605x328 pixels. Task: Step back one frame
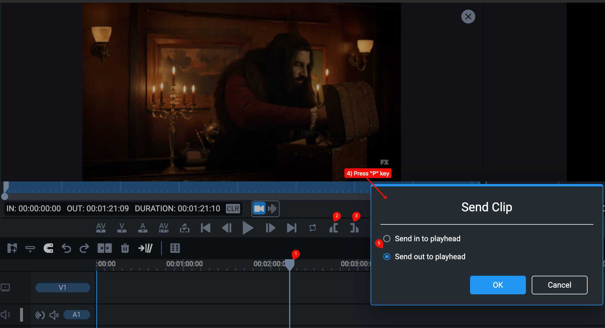click(x=227, y=228)
